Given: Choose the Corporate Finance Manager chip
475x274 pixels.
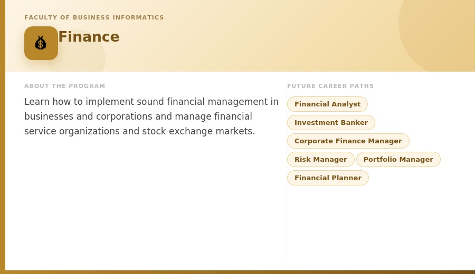Looking at the screenshot, I should 348,141.
